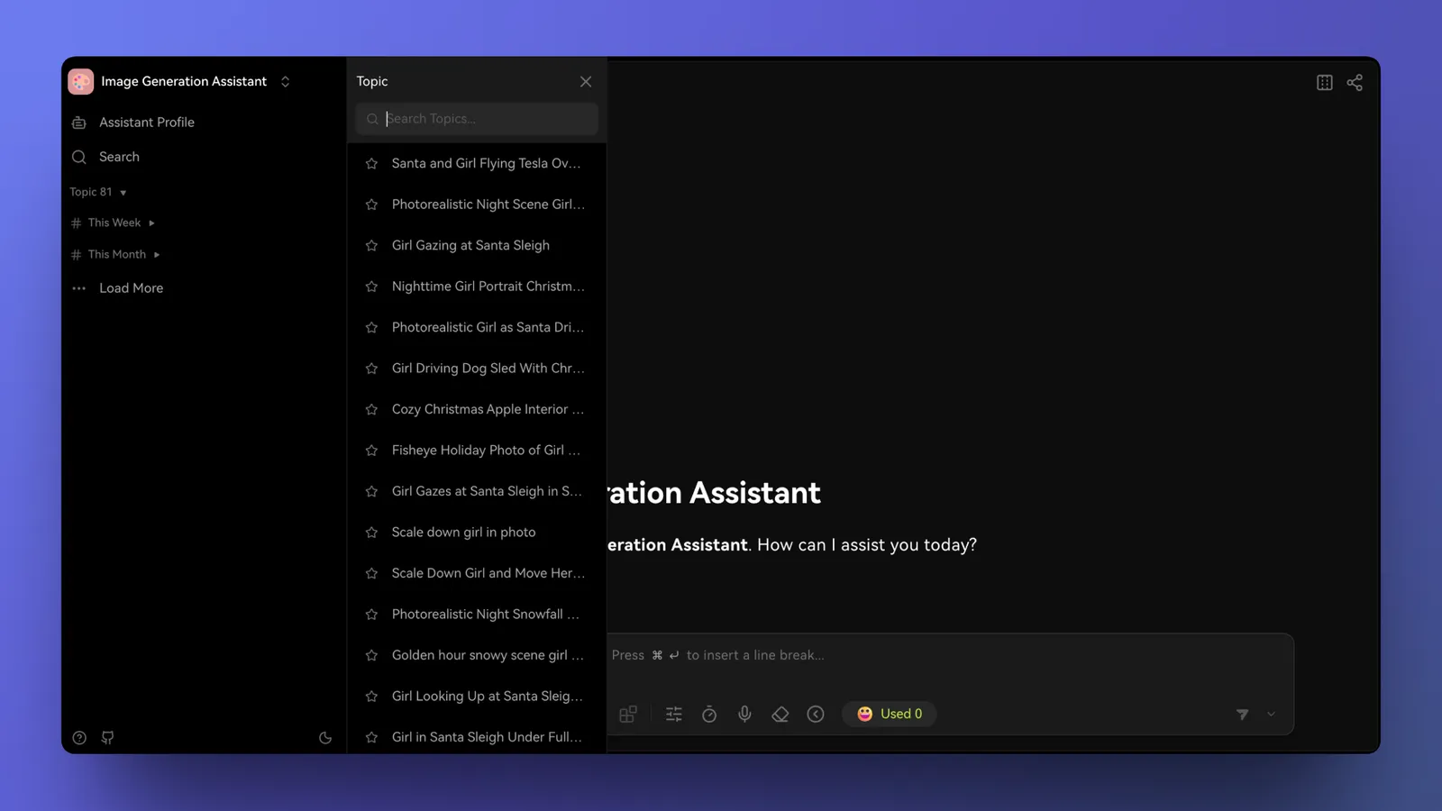Open the send button dropdown chevron
The width and height of the screenshot is (1442, 811).
(1271, 713)
